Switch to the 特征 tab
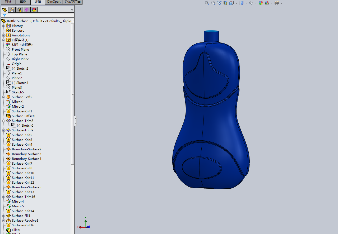Viewport: 338px width, 234px height. click(x=8, y=2)
